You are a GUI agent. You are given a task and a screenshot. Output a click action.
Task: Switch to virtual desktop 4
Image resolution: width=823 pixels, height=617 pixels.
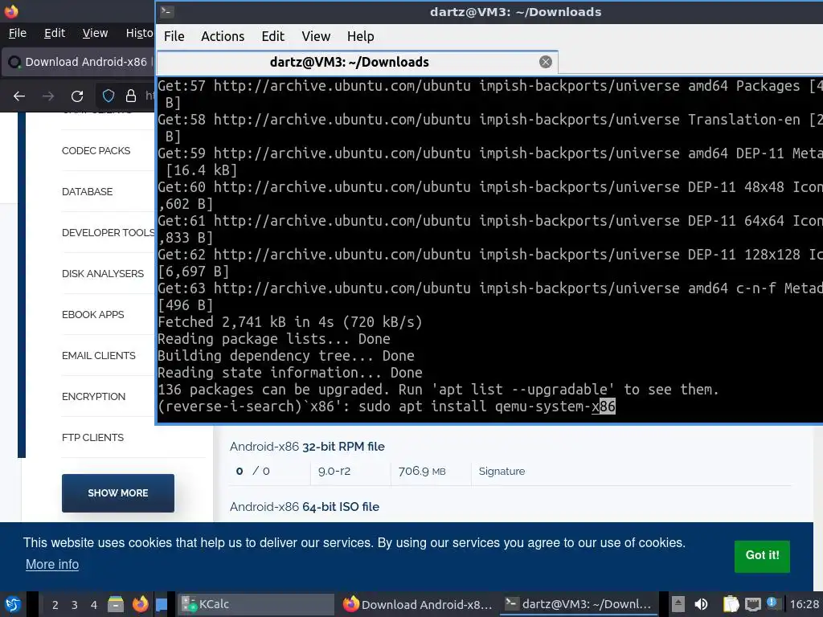(94, 605)
